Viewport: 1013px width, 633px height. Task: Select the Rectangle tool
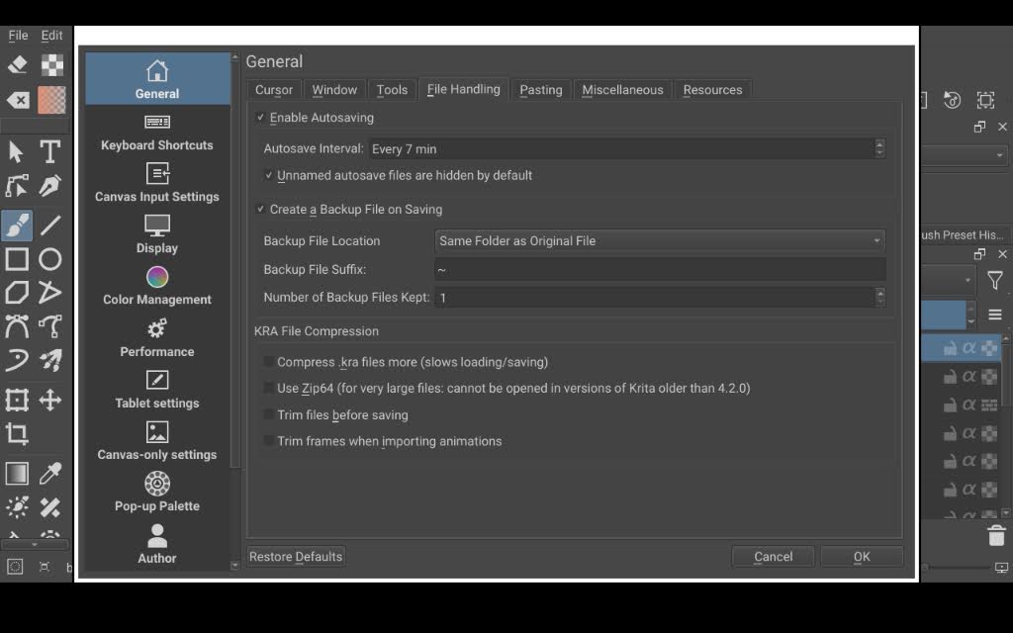(x=17, y=259)
